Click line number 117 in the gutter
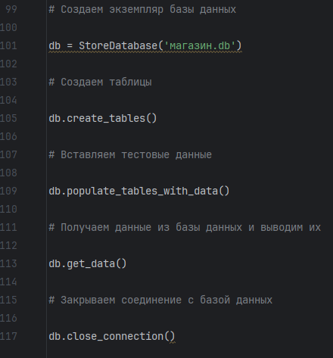Image resolution: width=333 pixels, height=358 pixels. pos(8,336)
